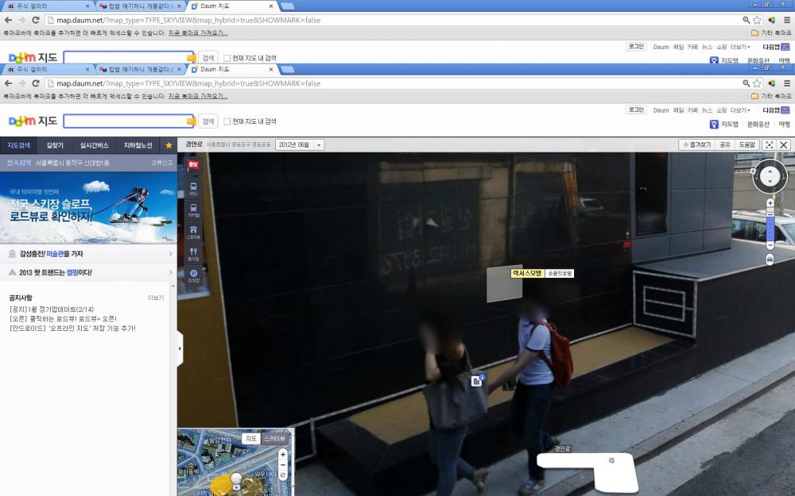Click the 즐겨찾기 button above the roadview
Screen dimensions: 795x496
point(696,144)
